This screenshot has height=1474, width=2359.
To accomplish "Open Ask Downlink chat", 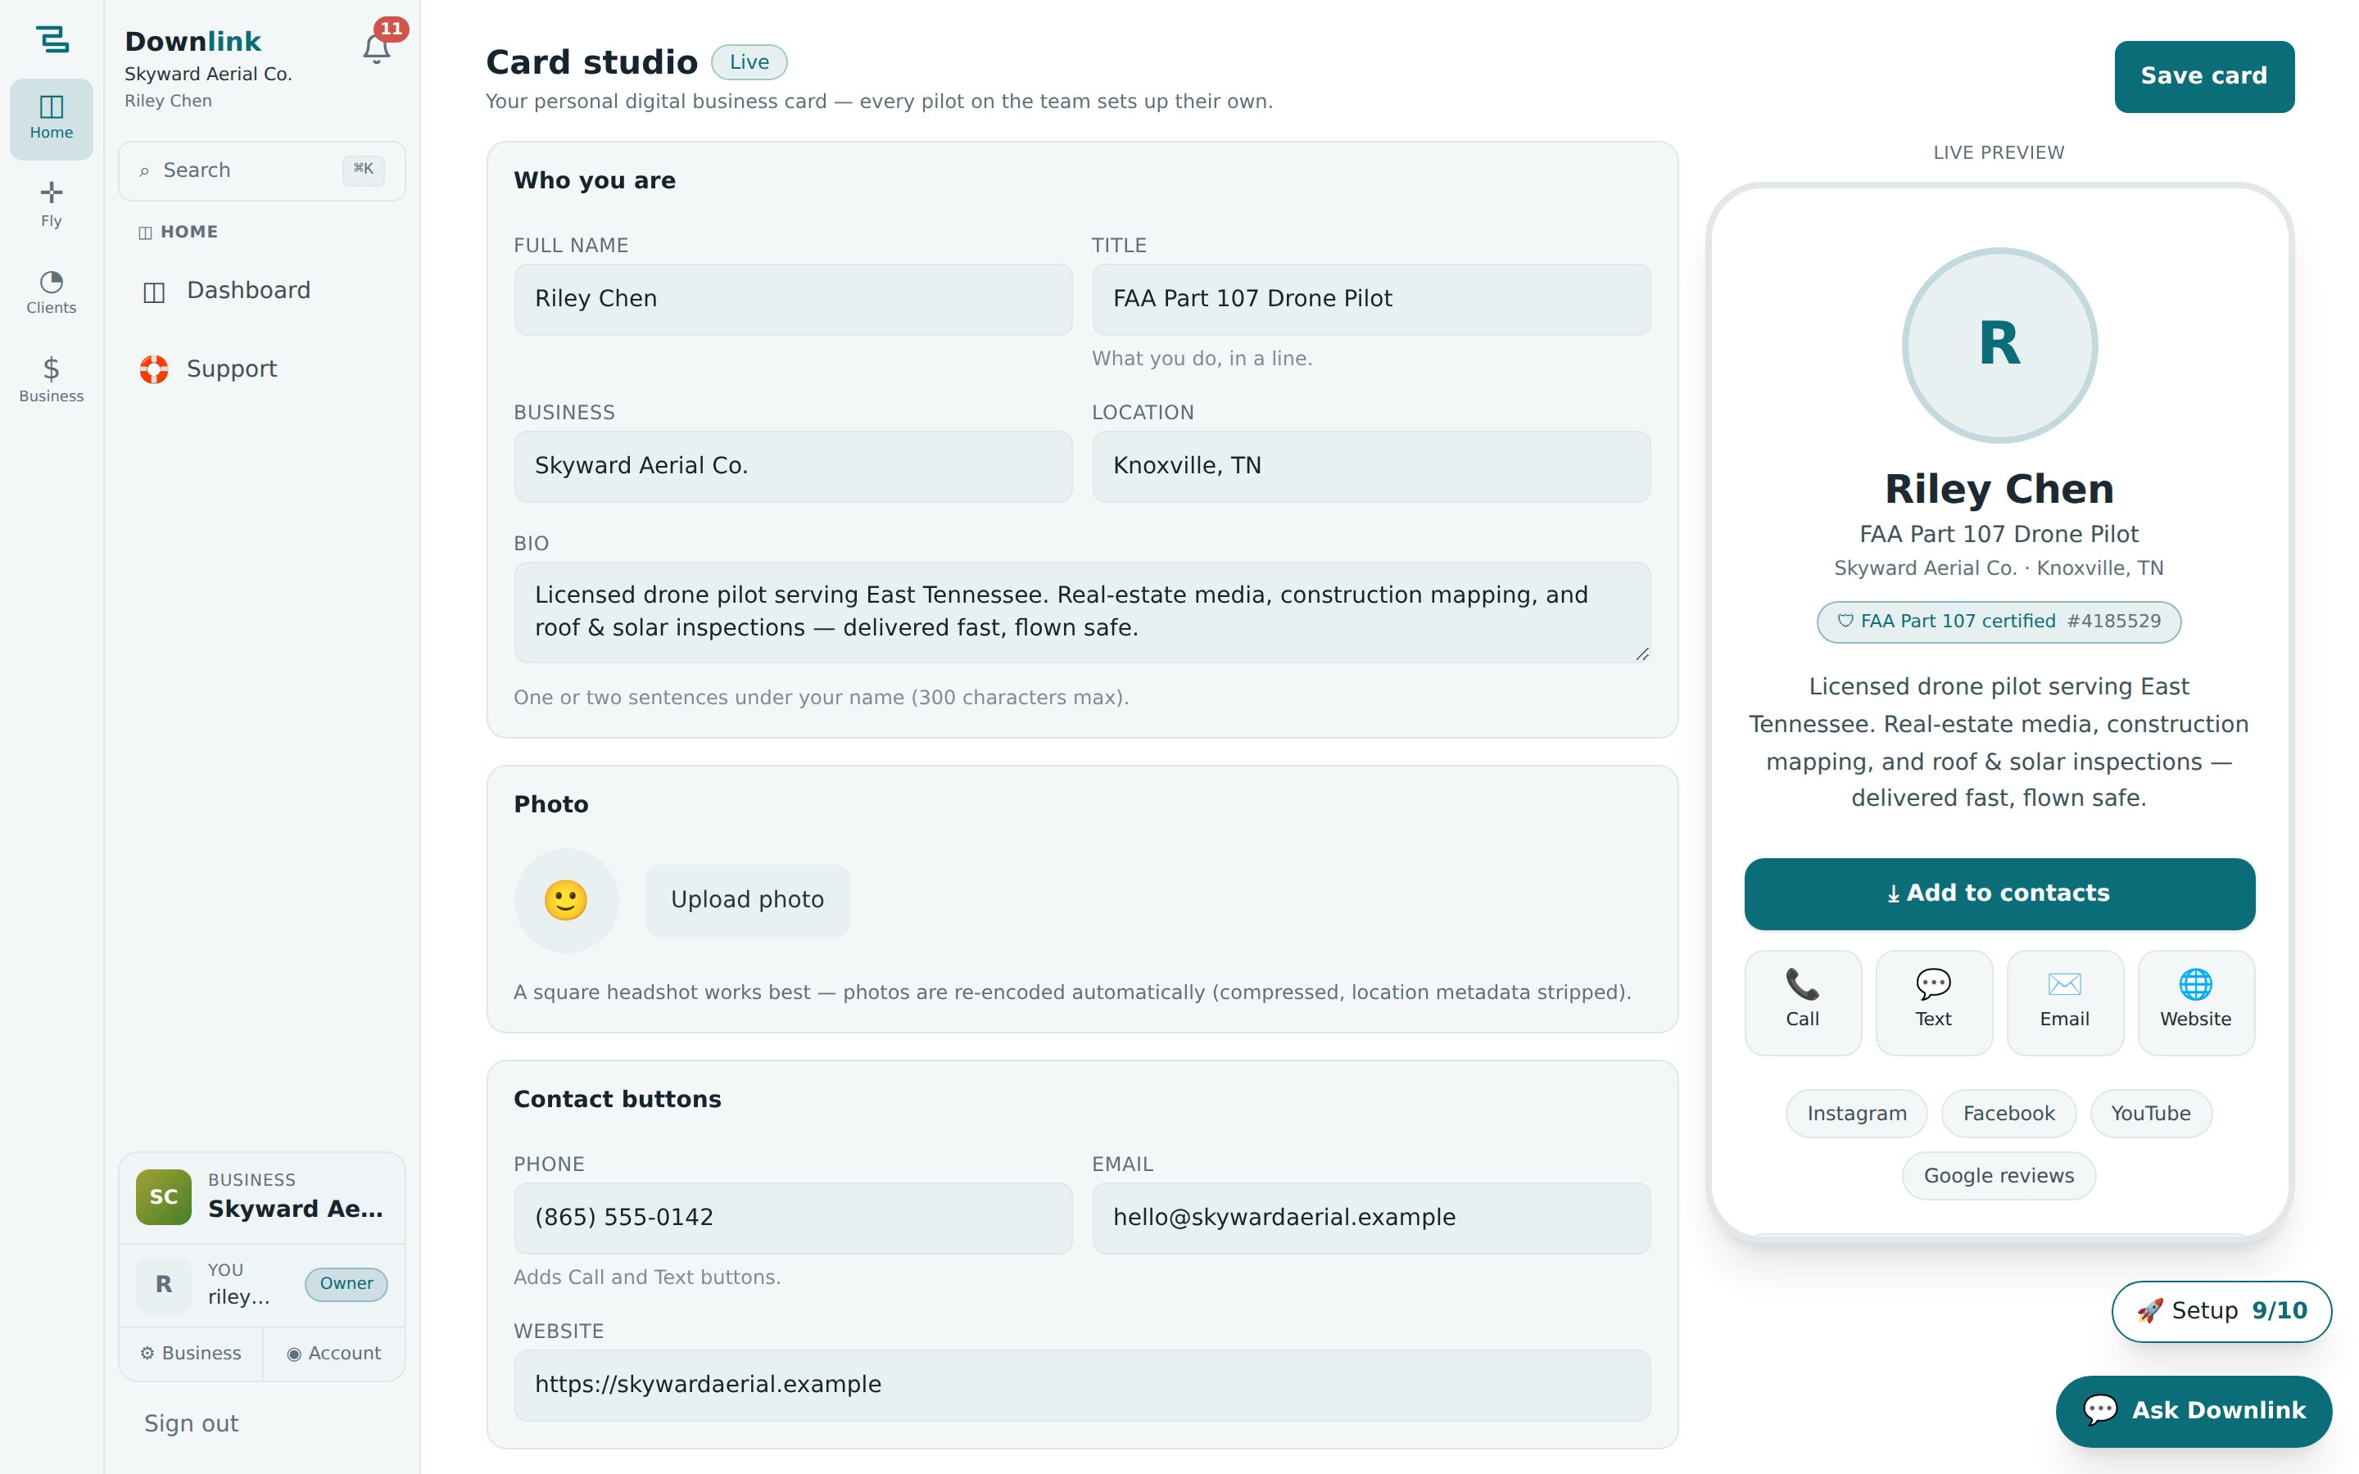I will click(2194, 1411).
